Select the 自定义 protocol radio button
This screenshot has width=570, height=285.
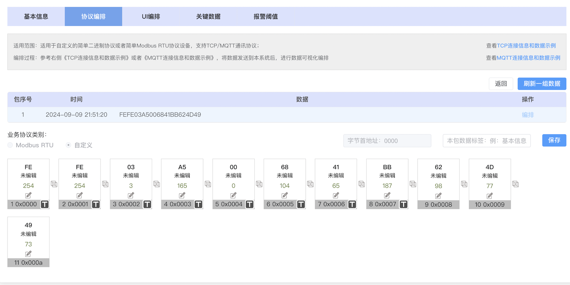(68, 145)
